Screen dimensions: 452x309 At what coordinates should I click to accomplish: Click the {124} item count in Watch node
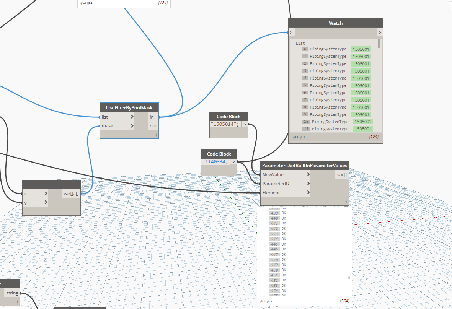374,137
